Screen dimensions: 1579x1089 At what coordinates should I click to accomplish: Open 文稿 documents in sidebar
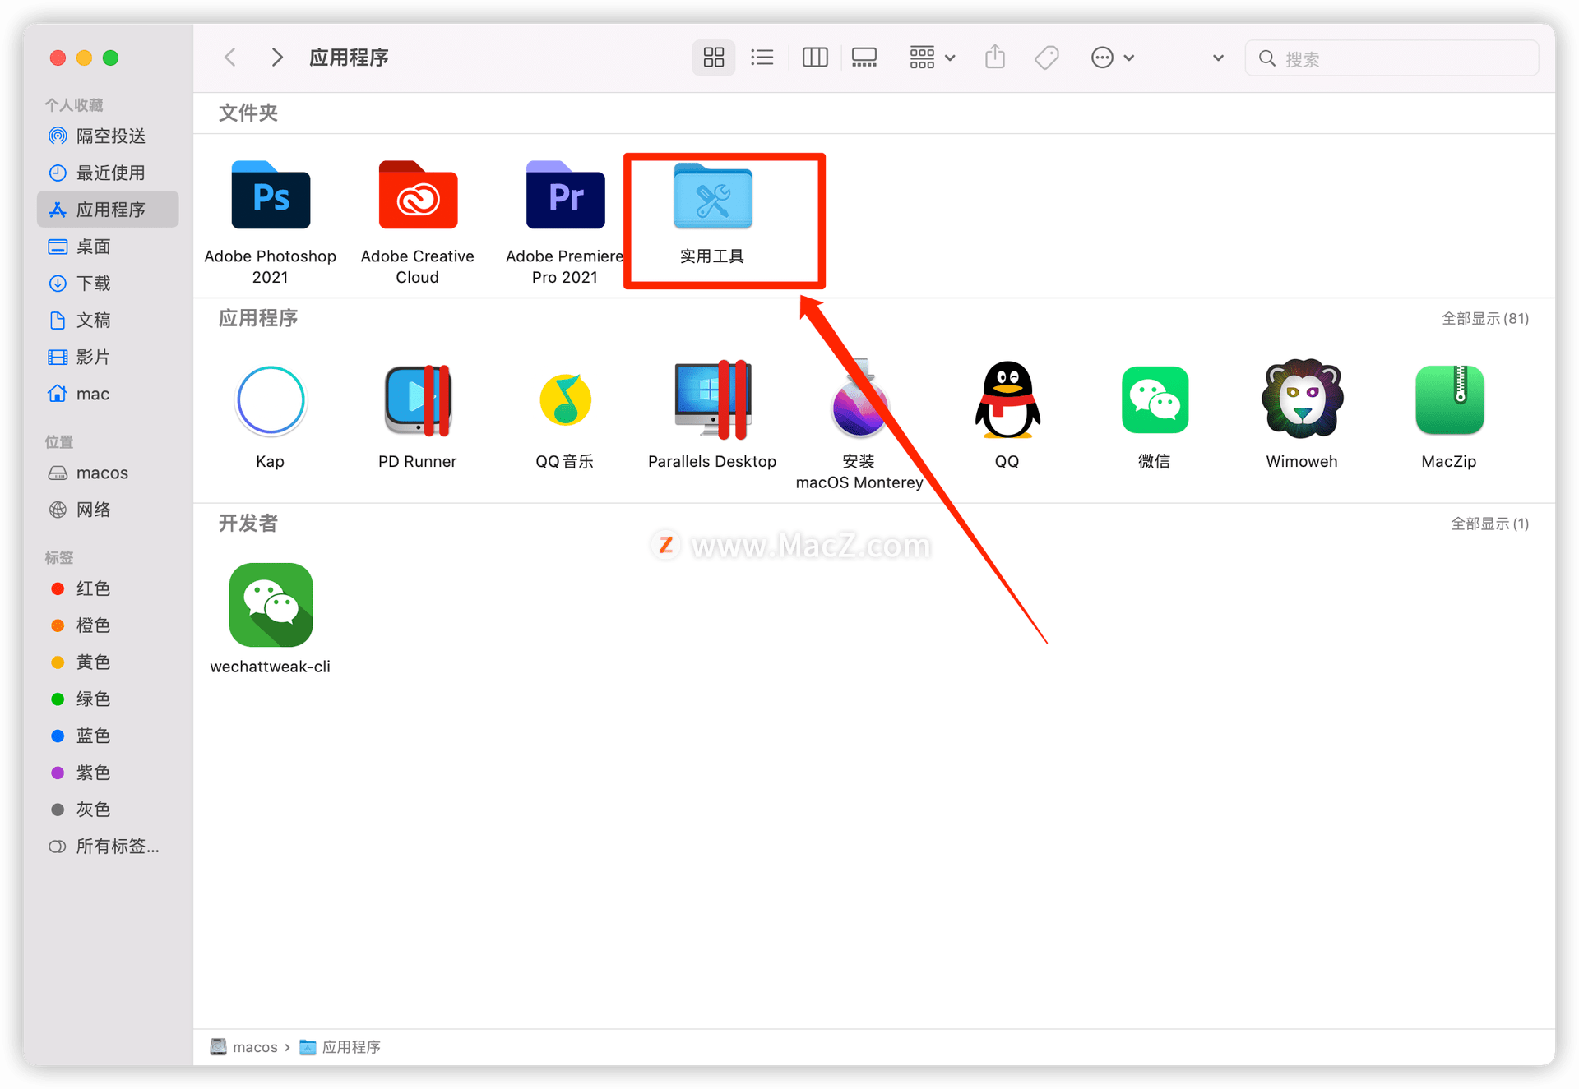[108, 320]
